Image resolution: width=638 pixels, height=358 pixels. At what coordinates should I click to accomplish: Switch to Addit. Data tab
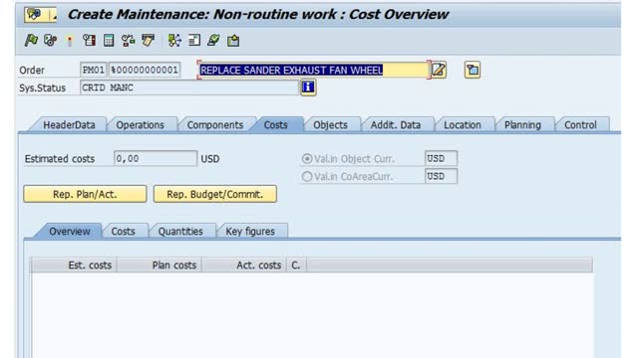pyautogui.click(x=396, y=125)
